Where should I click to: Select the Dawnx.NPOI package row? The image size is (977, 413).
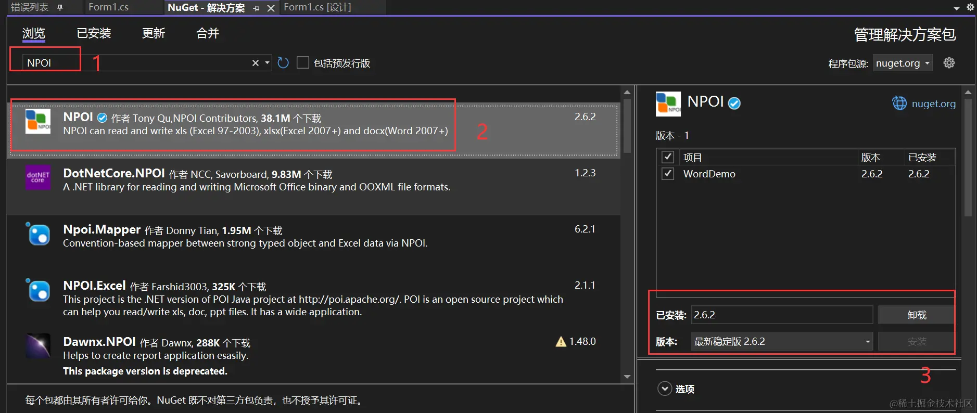313,356
